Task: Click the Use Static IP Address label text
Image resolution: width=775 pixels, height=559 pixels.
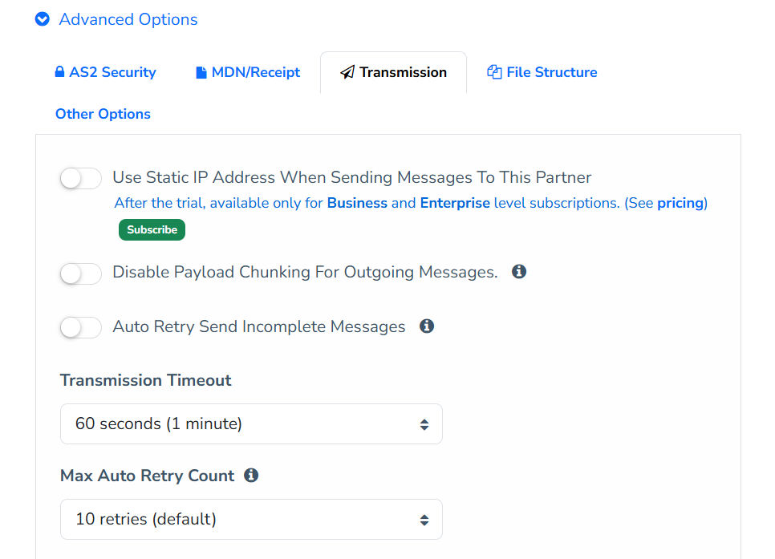Action: click(x=352, y=177)
